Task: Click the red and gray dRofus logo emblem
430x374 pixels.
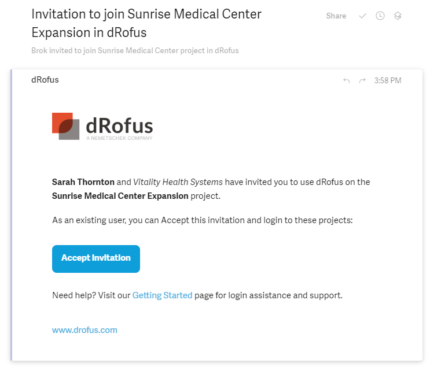Action: coord(65,126)
